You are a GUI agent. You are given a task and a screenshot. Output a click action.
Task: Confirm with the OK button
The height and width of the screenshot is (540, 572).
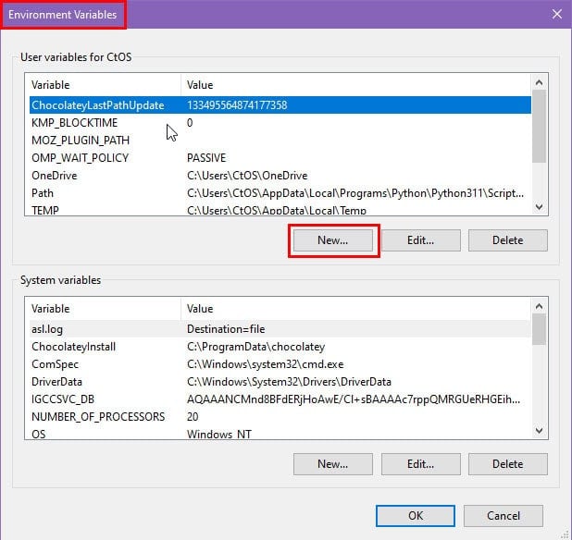pos(416,516)
